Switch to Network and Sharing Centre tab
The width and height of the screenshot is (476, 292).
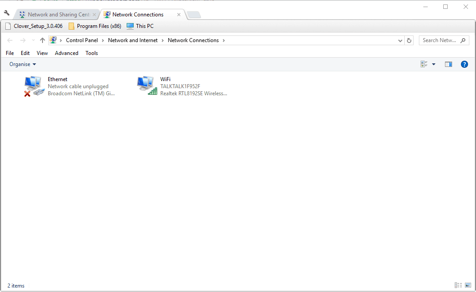57,15
